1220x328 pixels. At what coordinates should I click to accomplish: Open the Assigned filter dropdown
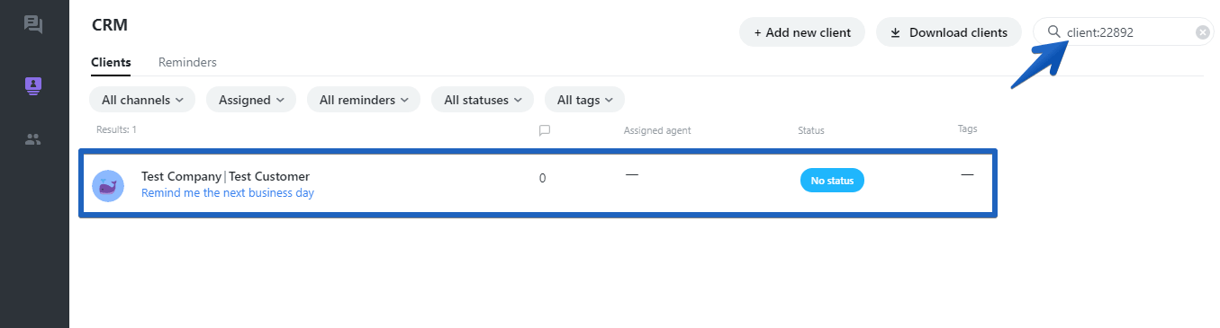click(x=251, y=100)
